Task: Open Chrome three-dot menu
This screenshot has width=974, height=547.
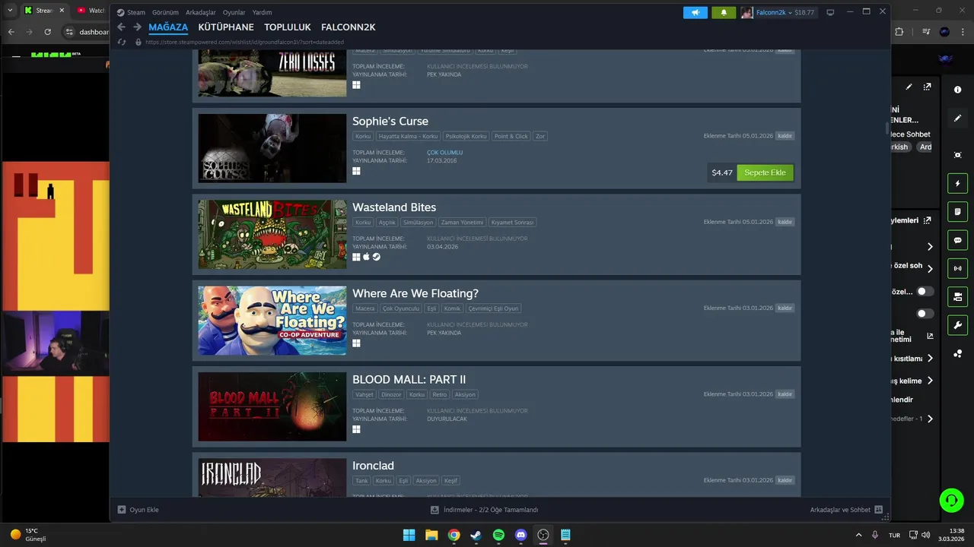Action: click(x=962, y=32)
